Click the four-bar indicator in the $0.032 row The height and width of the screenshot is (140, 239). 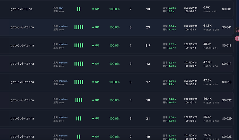tap(79, 100)
